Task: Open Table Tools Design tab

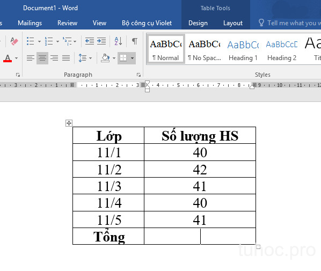Action: (198, 23)
